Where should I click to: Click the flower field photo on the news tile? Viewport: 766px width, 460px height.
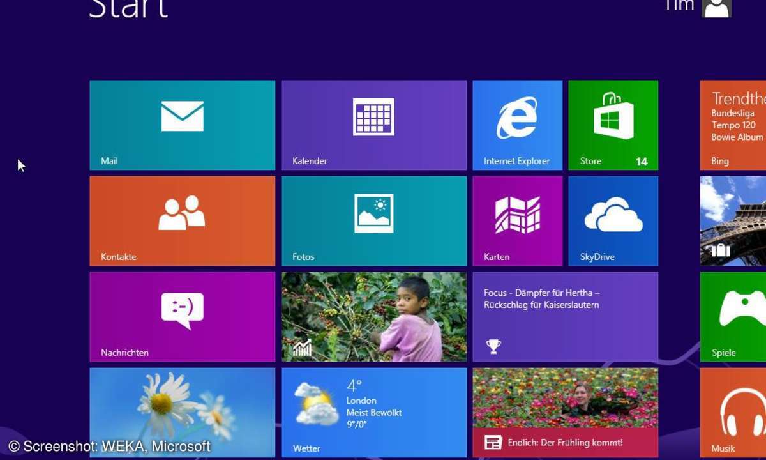566,398
